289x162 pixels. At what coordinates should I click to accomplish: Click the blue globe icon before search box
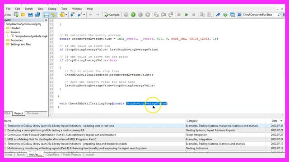pos(239,15)
